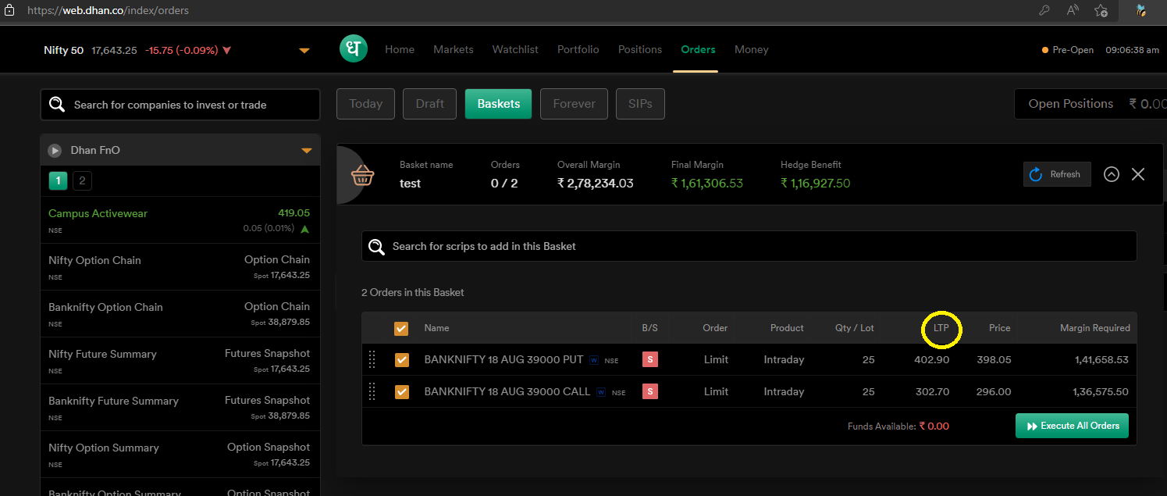Click the Hedge Benefit amount ₹ 1,16,927.50

[816, 184]
